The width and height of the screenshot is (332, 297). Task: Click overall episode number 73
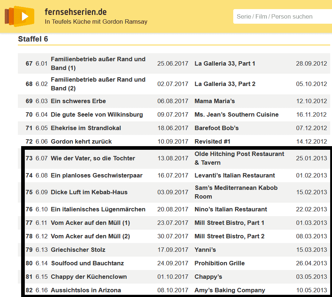click(29, 158)
